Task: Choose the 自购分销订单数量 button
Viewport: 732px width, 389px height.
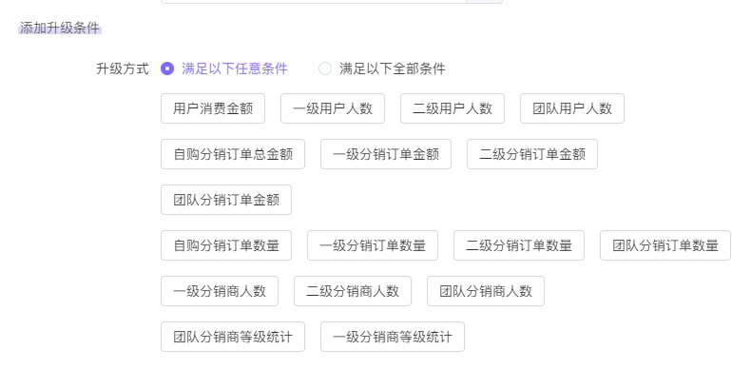Action: pos(226,245)
